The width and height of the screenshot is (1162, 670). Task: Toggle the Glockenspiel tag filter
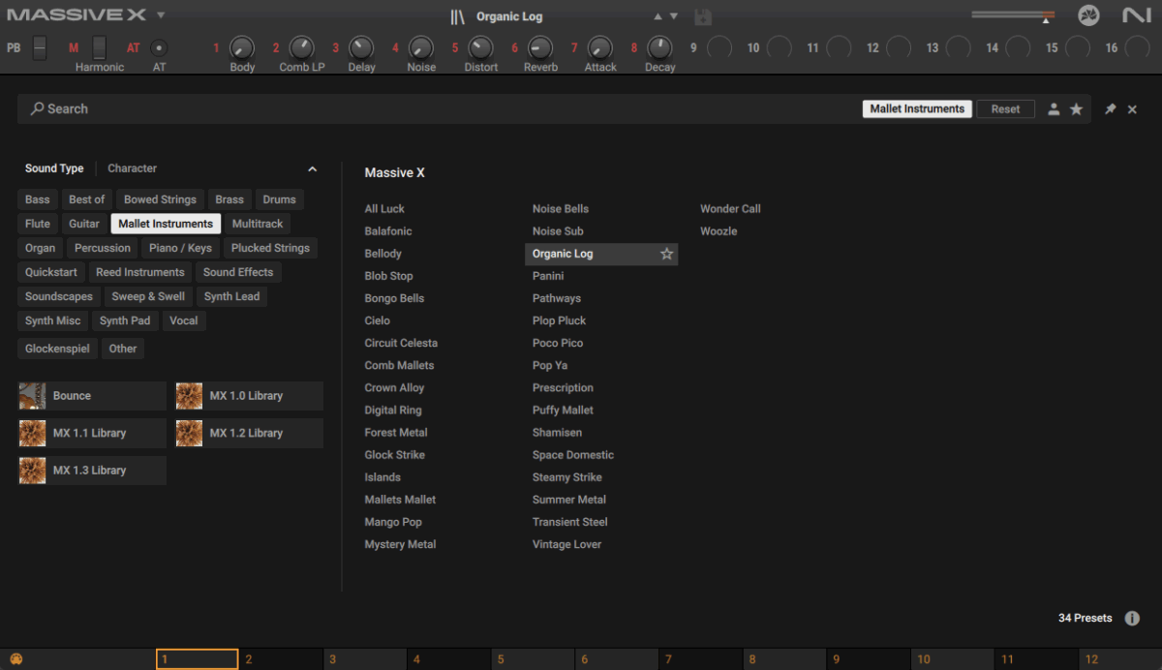[x=56, y=349]
